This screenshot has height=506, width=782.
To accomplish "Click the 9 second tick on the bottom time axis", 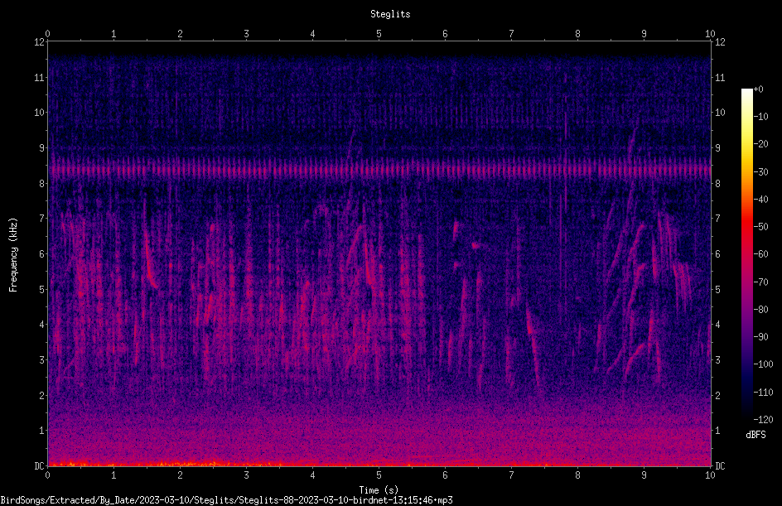I will point(644,475).
